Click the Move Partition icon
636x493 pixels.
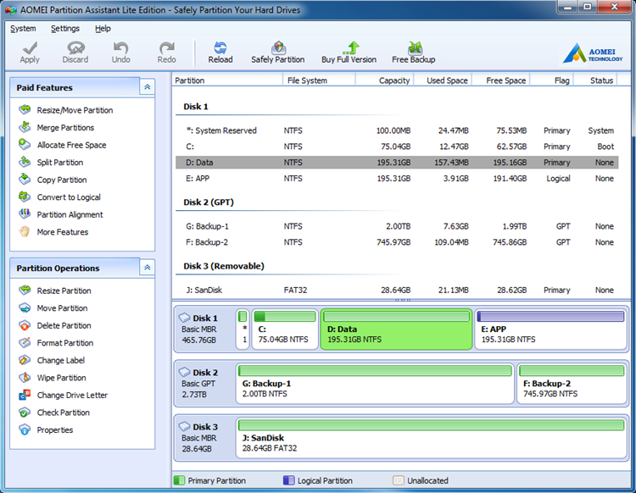(x=25, y=307)
